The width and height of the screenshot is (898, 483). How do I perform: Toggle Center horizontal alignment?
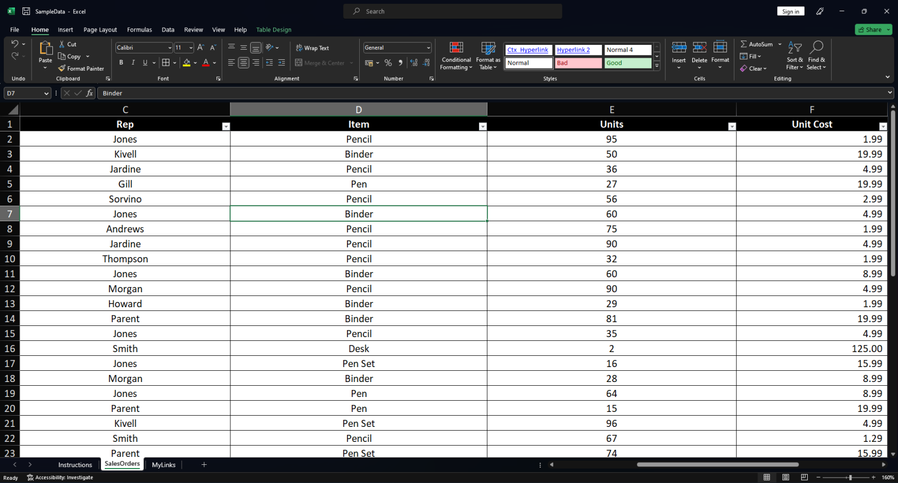pyautogui.click(x=243, y=63)
